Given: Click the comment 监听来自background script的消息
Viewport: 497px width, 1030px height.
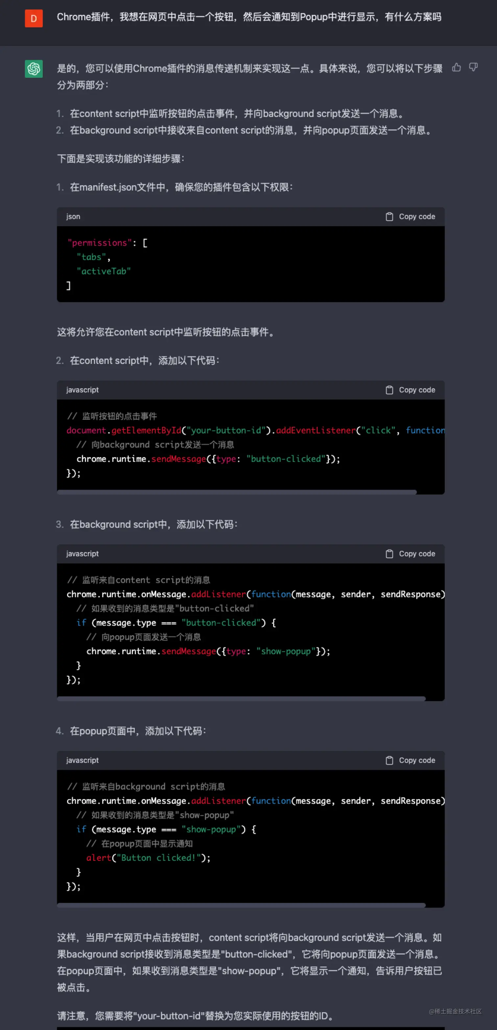Looking at the screenshot, I should [x=146, y=786].
